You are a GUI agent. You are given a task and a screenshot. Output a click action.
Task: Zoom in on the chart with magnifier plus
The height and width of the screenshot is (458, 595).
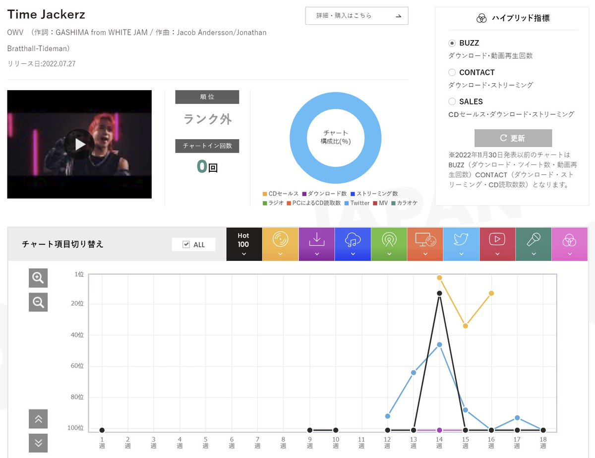(x=38, y=278)
